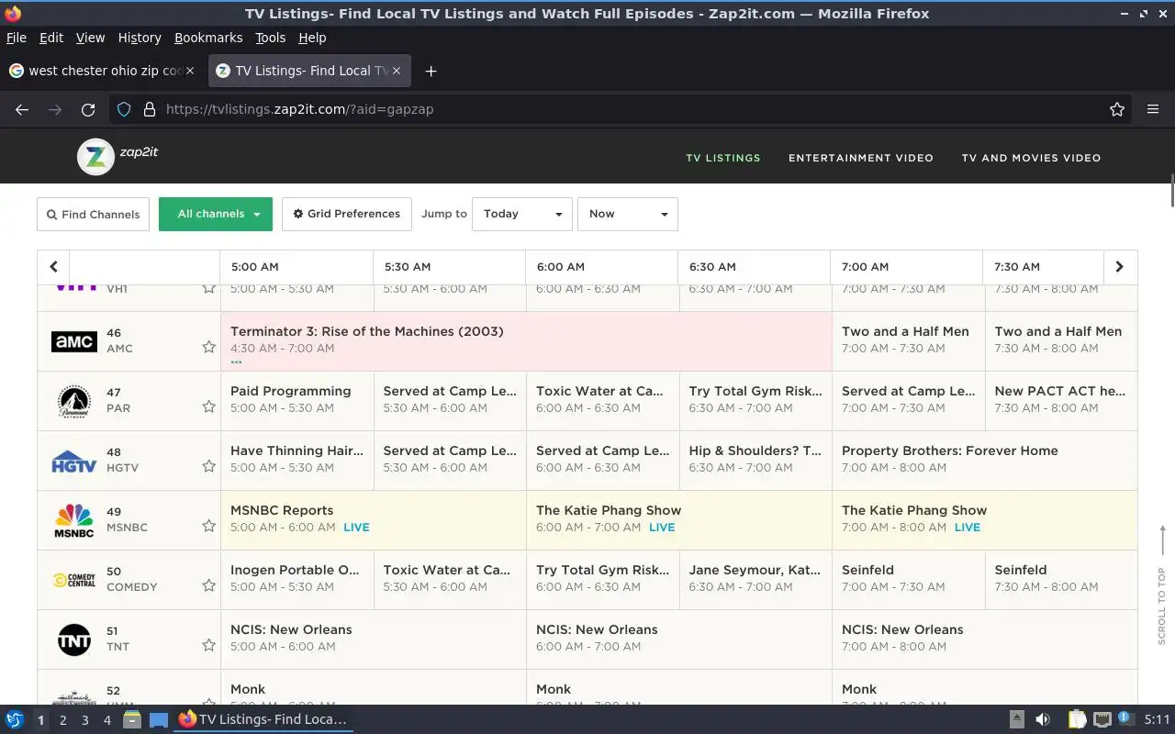Open the History menu
Screen dimensions: 1175x734
[x=140, y=38]
